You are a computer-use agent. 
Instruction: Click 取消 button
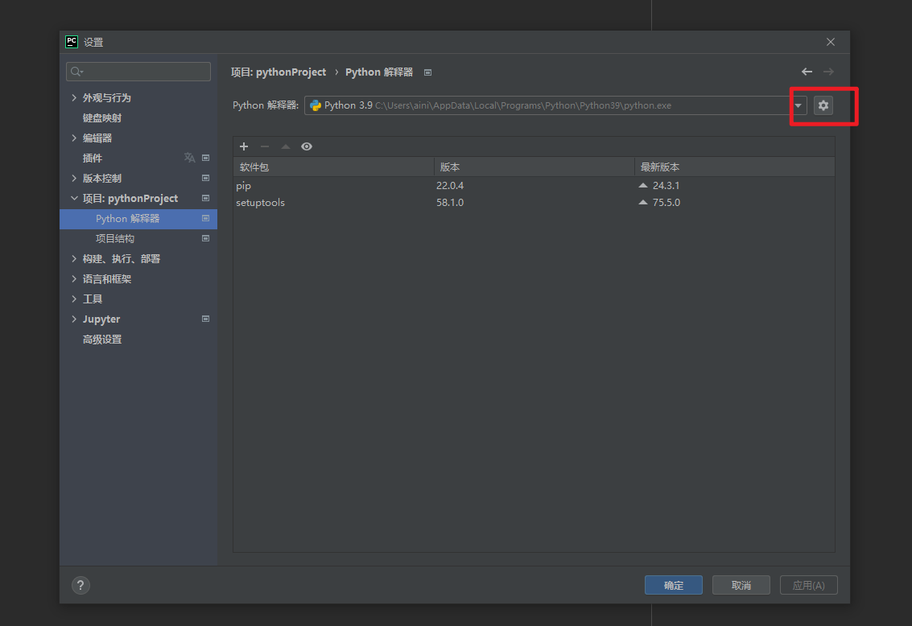[x=741, y=585]
